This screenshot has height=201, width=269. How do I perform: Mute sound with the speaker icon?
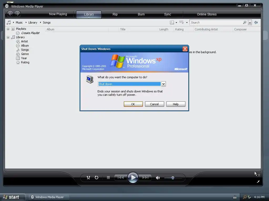158,178
